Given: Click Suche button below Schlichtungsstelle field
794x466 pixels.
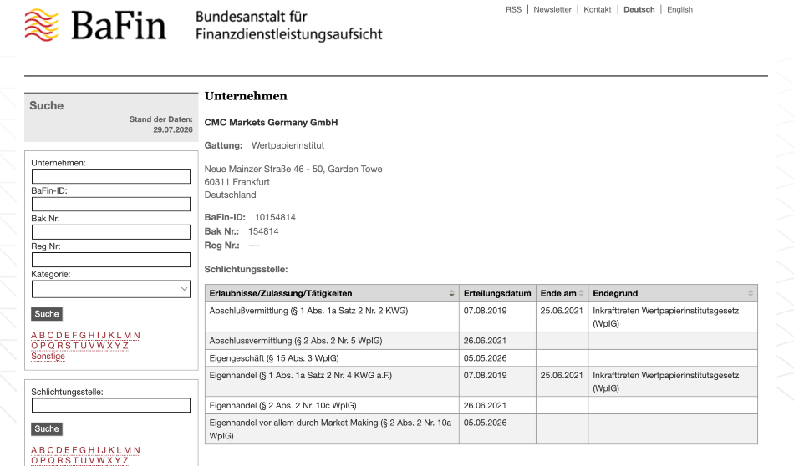Looking at the screenshot, I should point(47,428).
